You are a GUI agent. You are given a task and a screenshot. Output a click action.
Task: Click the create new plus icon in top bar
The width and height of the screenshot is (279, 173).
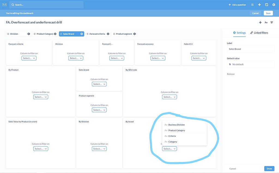click(259, 5)
